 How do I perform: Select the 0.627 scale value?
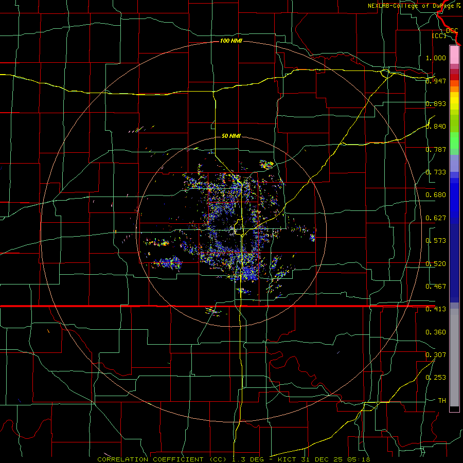[x=436, y=218]
